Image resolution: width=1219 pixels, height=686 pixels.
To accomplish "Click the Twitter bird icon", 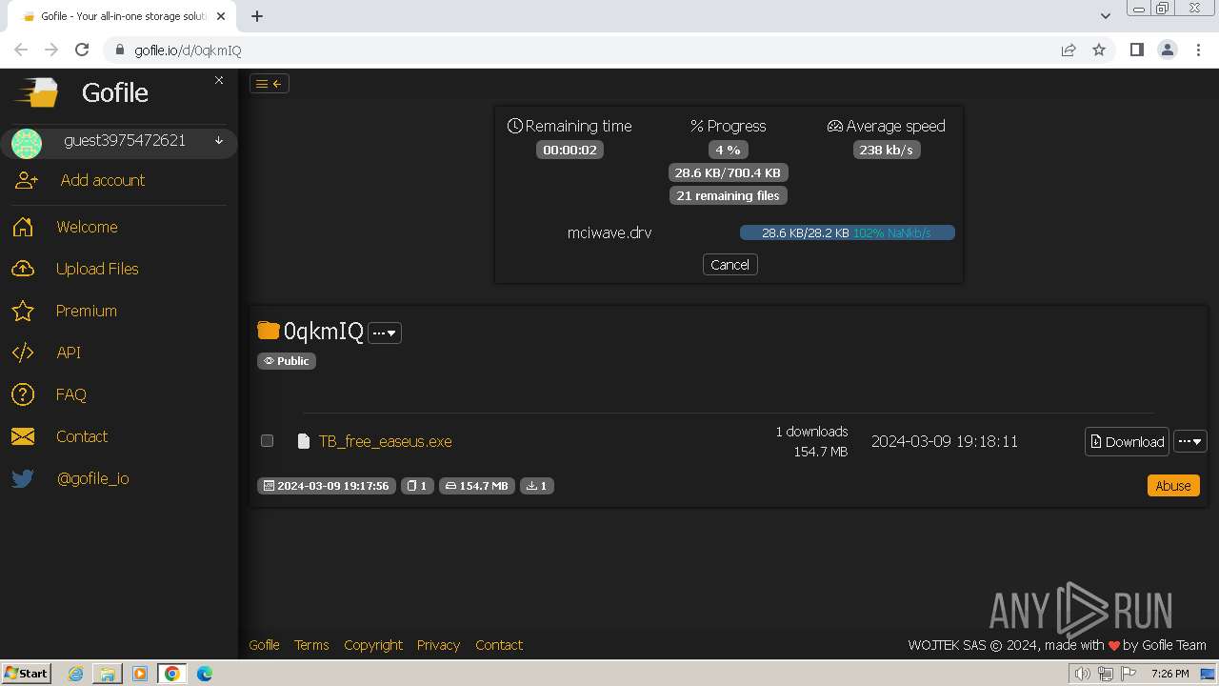I will click(23, 478).
